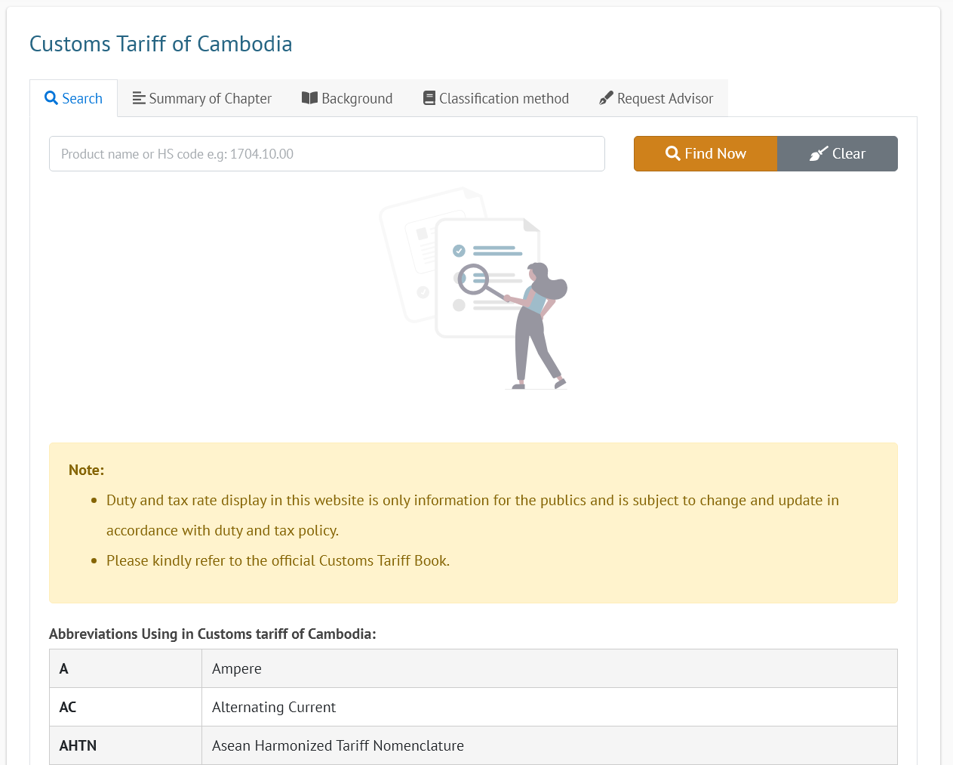Click the book icon beside Classification method
The image size is (953, 765).
pyautogui.click(x=429, y=98)
